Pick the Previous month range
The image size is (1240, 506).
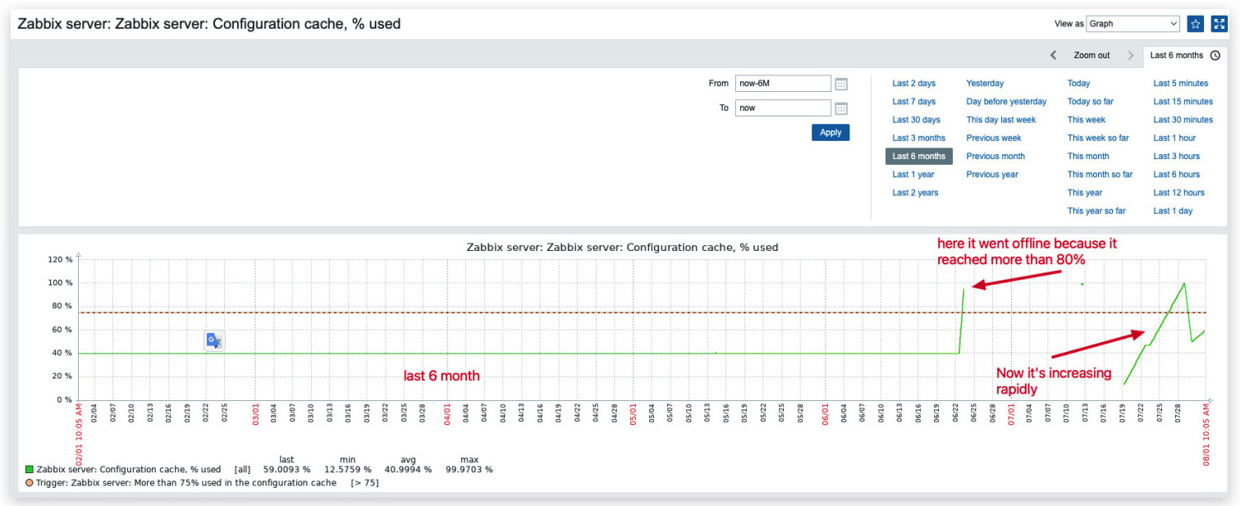point(995,156)
